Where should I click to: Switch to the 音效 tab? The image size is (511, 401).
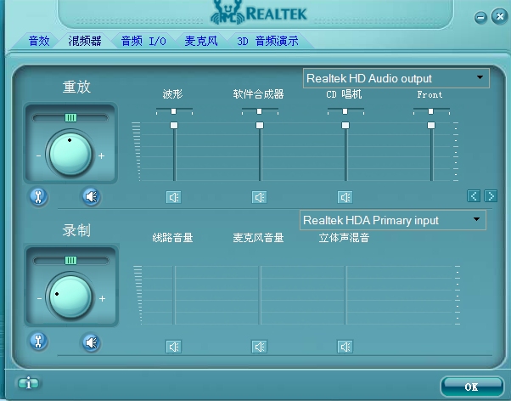coord(40,41)
